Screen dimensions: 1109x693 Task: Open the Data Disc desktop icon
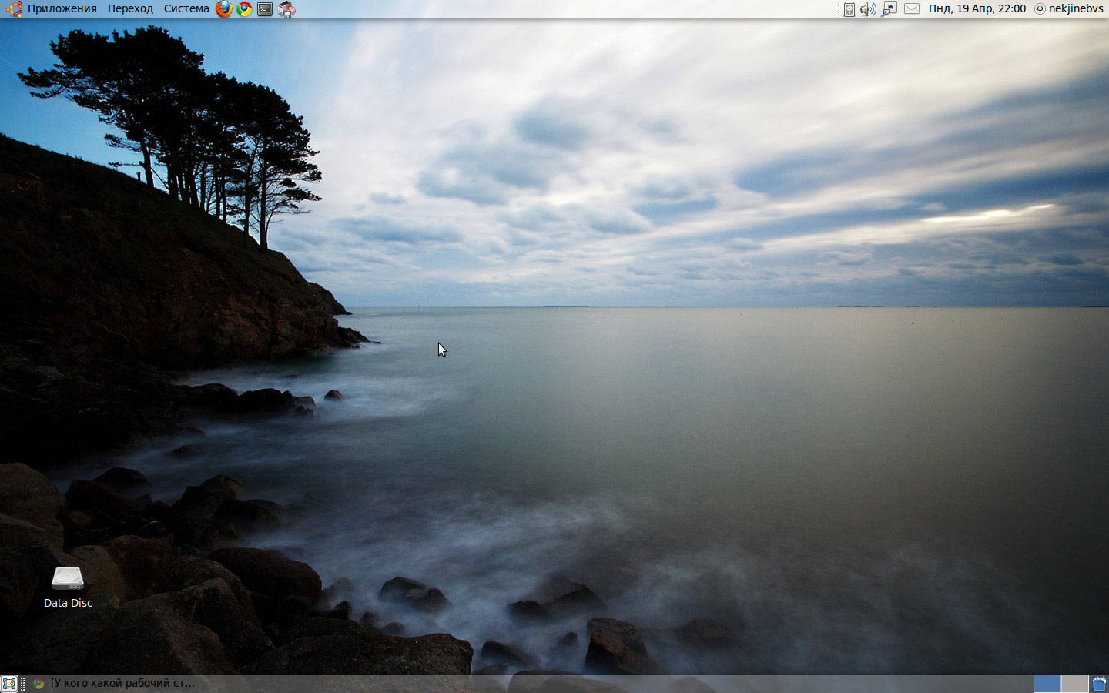click(x=68, y=579)
